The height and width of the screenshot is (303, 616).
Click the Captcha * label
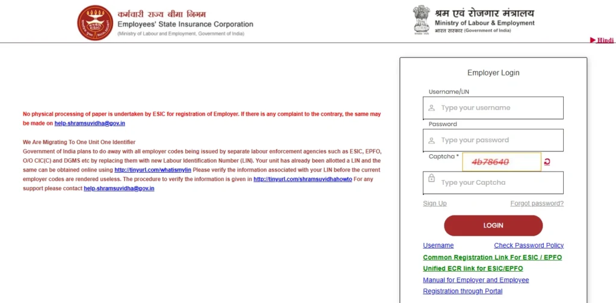point(443,157)
